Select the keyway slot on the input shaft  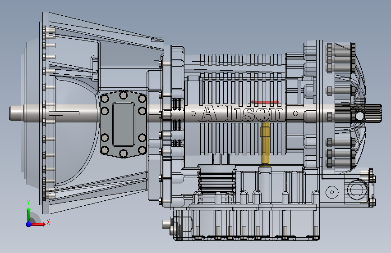point(64,113)
